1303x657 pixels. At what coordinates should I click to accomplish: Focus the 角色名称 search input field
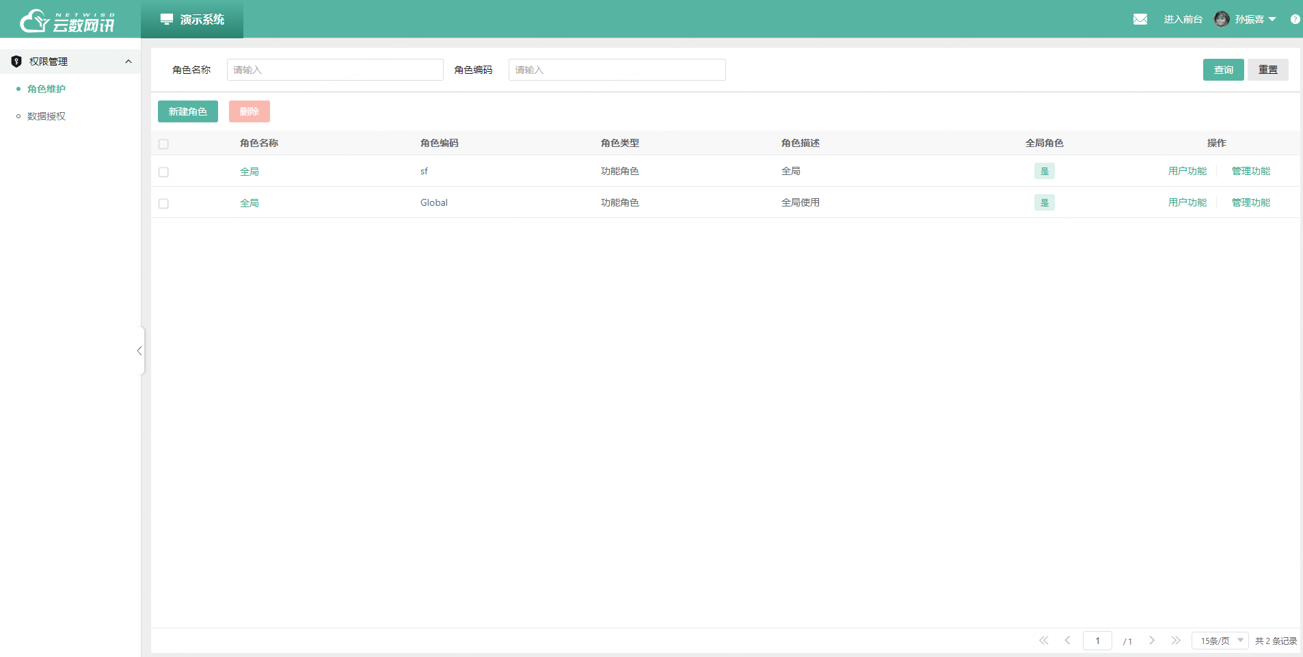coord(335,70)
